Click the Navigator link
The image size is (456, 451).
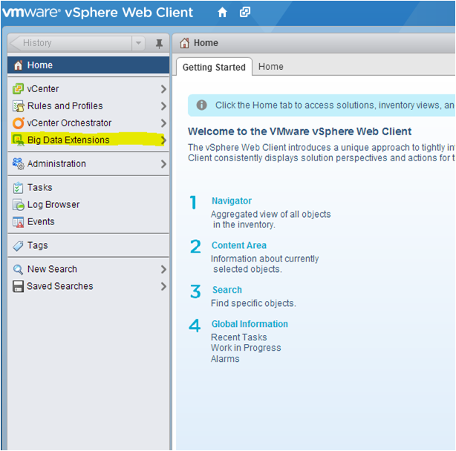(x=232, y=201)
